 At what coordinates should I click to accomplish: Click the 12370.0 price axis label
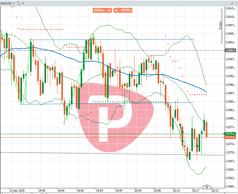(x=230, y=152)
